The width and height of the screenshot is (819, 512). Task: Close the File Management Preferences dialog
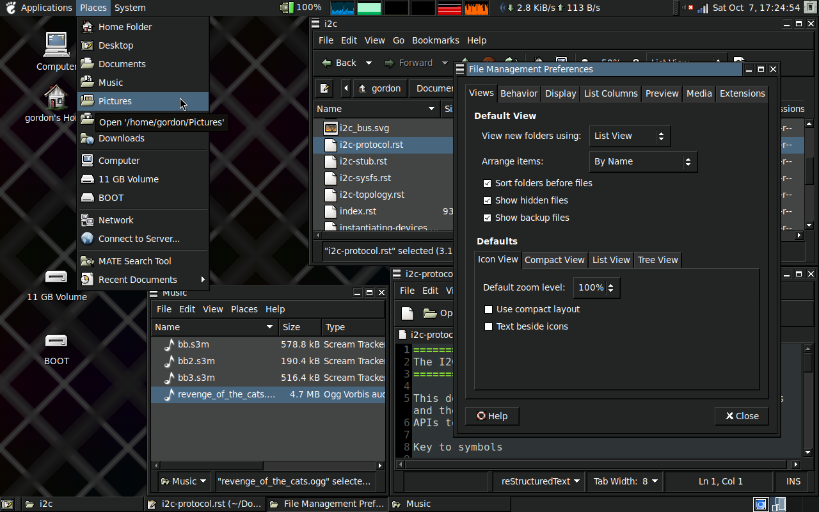pos(742,416)
